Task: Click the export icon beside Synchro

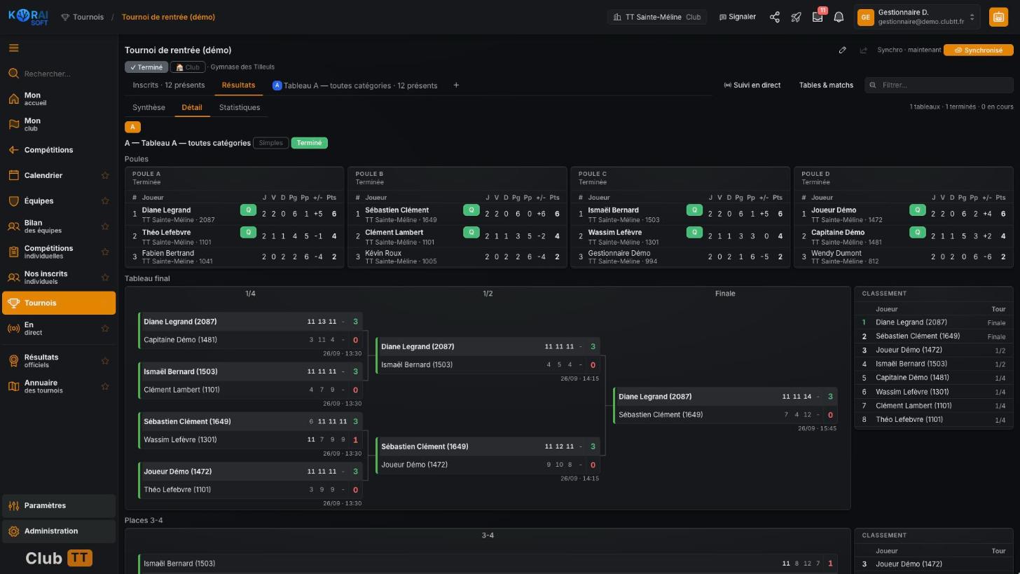Action: pos(863,50)
